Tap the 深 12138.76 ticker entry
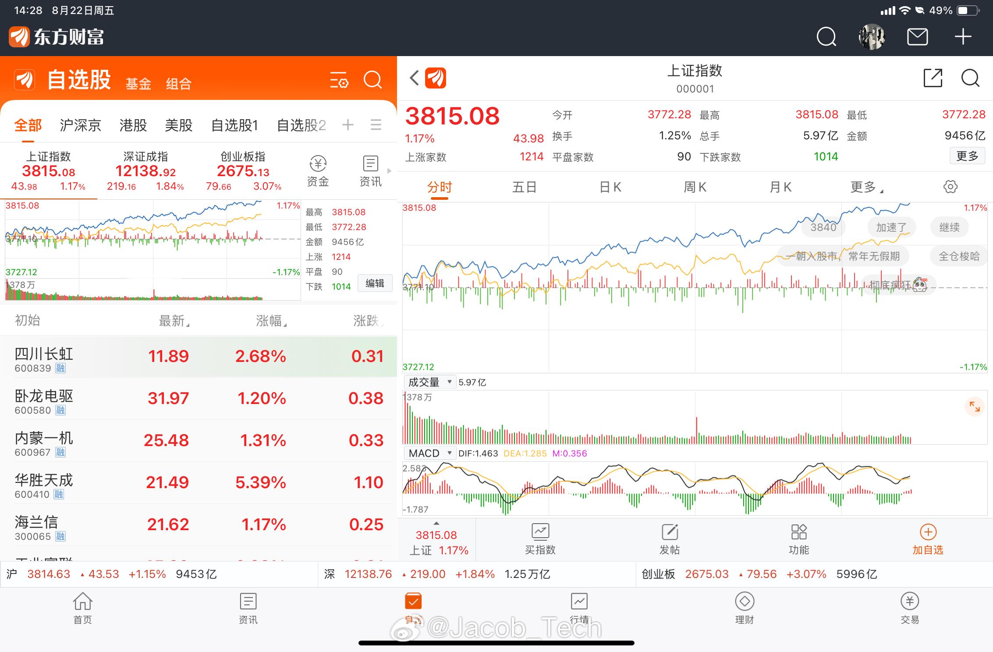993x652 pixels. (x=477, y=574)
